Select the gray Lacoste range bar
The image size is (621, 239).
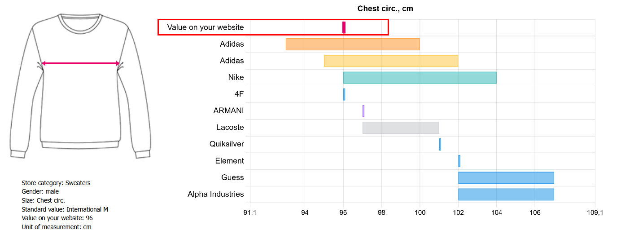pos(401,128)
